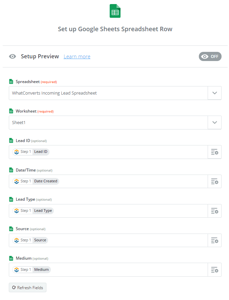This screenshot has width=229, height=300.
Task: Toggle the Setup Preview OFF switch
Action: coord(210,57)
